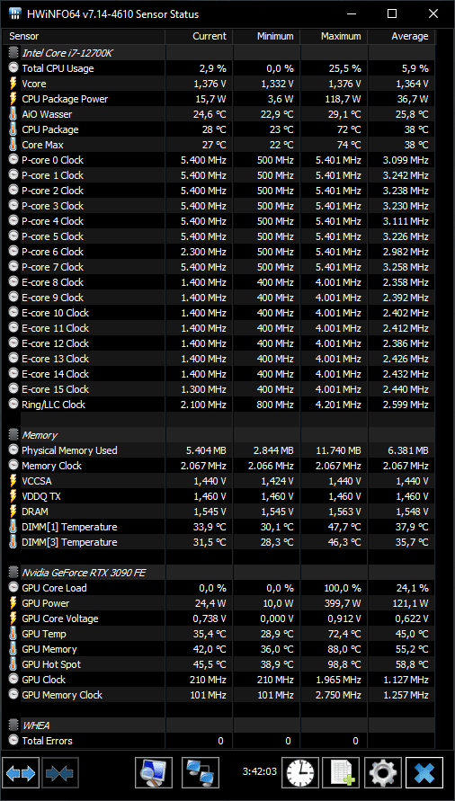Screen dimensions: 455x801
Task: Select the Intel Core i7-12700K group row
Action: tap(219, 53)
